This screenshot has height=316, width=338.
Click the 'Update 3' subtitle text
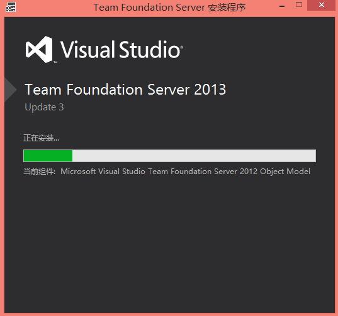[x=44, y=107]
